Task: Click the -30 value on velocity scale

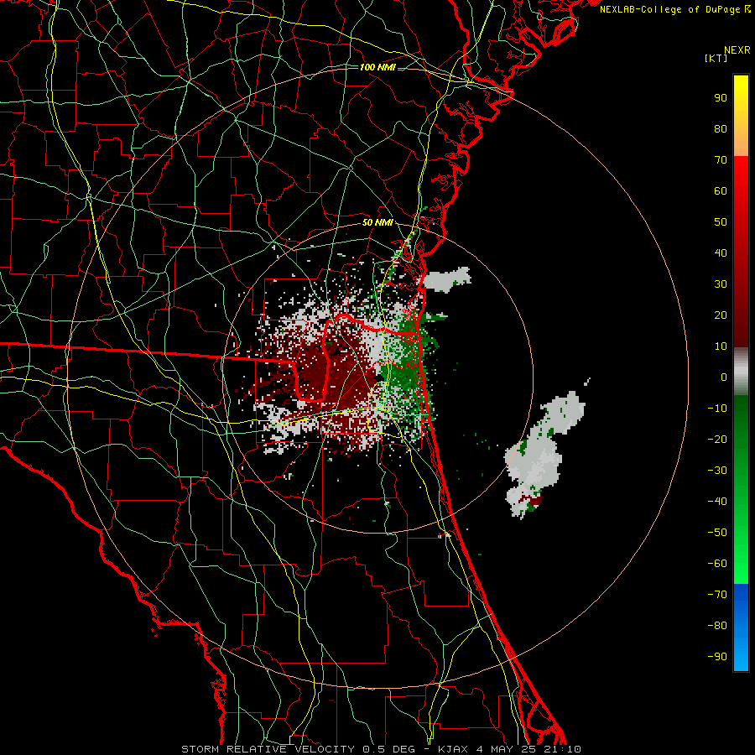Action: 717,471
